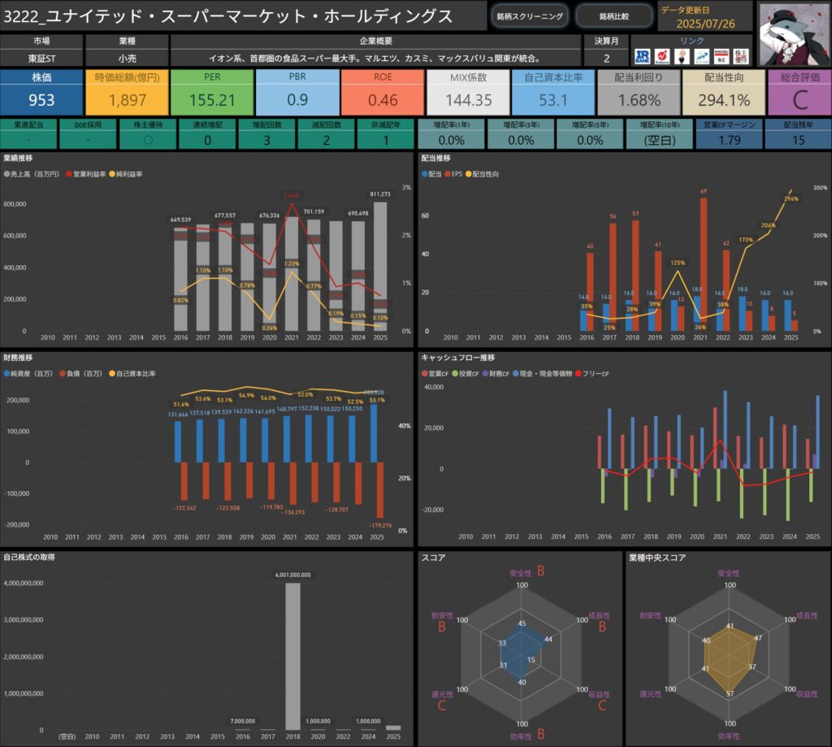Toggle the フリーCF legend marker
832x747 pixels.
(x=578, y=374)
